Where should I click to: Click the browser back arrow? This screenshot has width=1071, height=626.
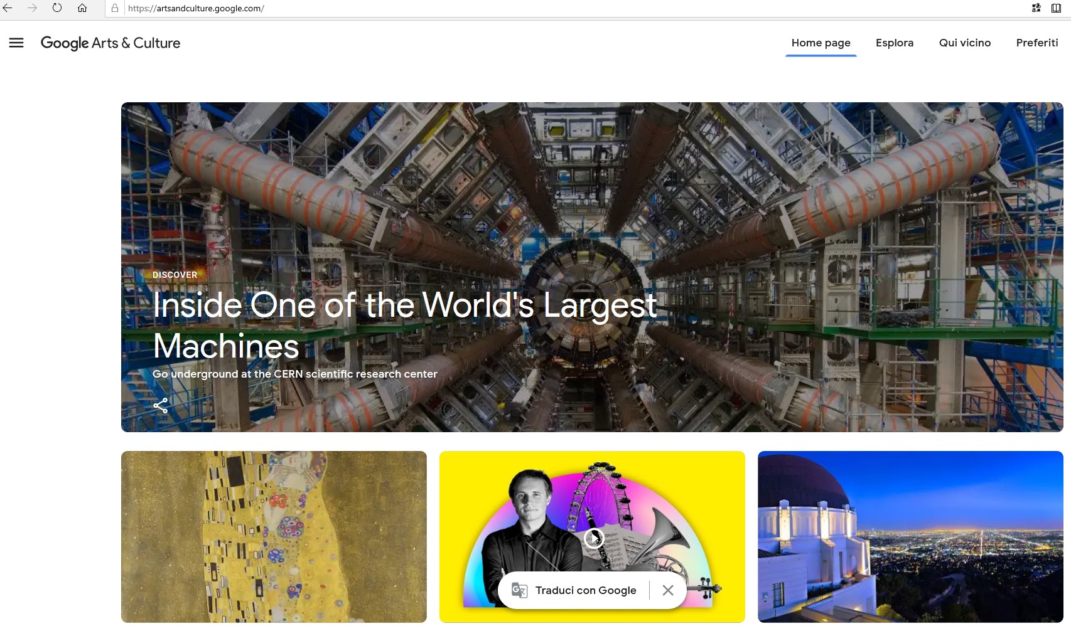pos(8,8)
